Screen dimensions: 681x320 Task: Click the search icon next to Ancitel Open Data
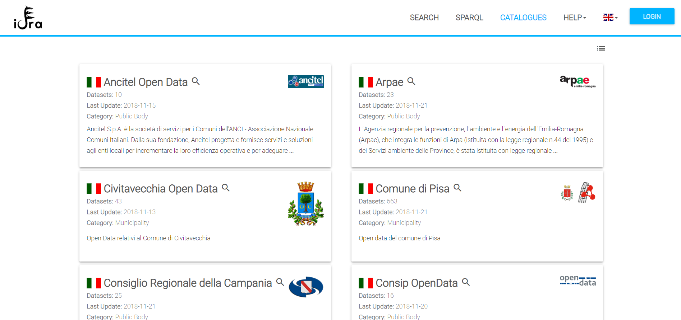click(x=196, y=81)
